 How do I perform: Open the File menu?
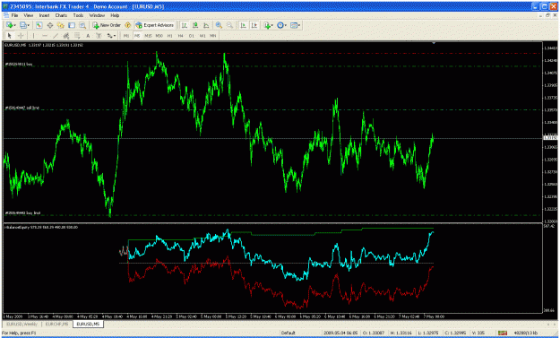14,15
